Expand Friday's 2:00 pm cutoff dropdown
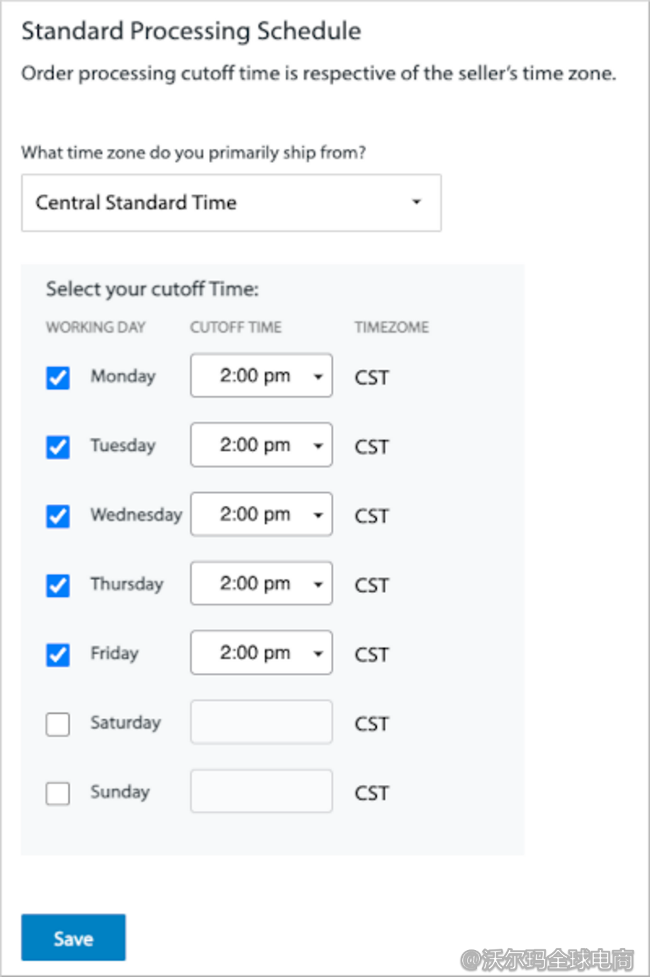This screenshot has height=977, width=650. tap(262, 653)
